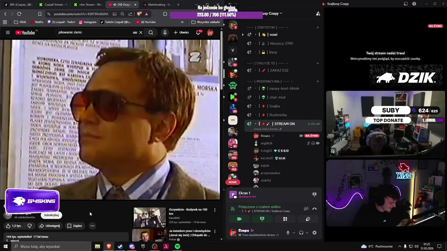Screen dimensions: 447x251
Task: Open options for 'Oczywiście - Budynek' video
Action: [215, 210]
